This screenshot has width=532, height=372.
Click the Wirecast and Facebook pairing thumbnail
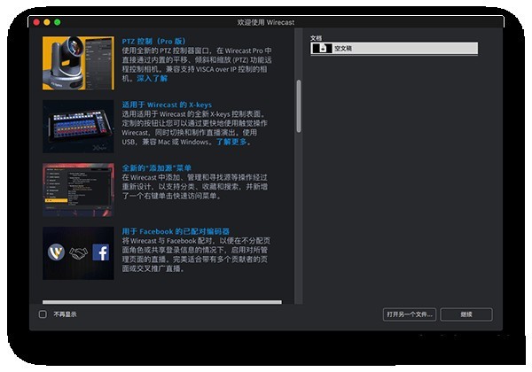coord(78,253)
